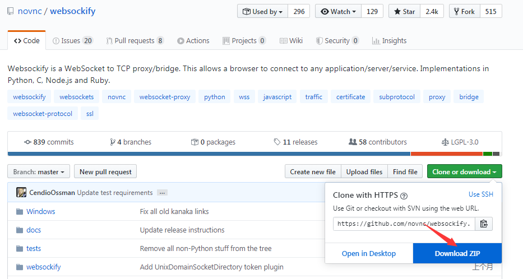
Task: Open the novnc owner link
Action: click(x=30, y=11)
